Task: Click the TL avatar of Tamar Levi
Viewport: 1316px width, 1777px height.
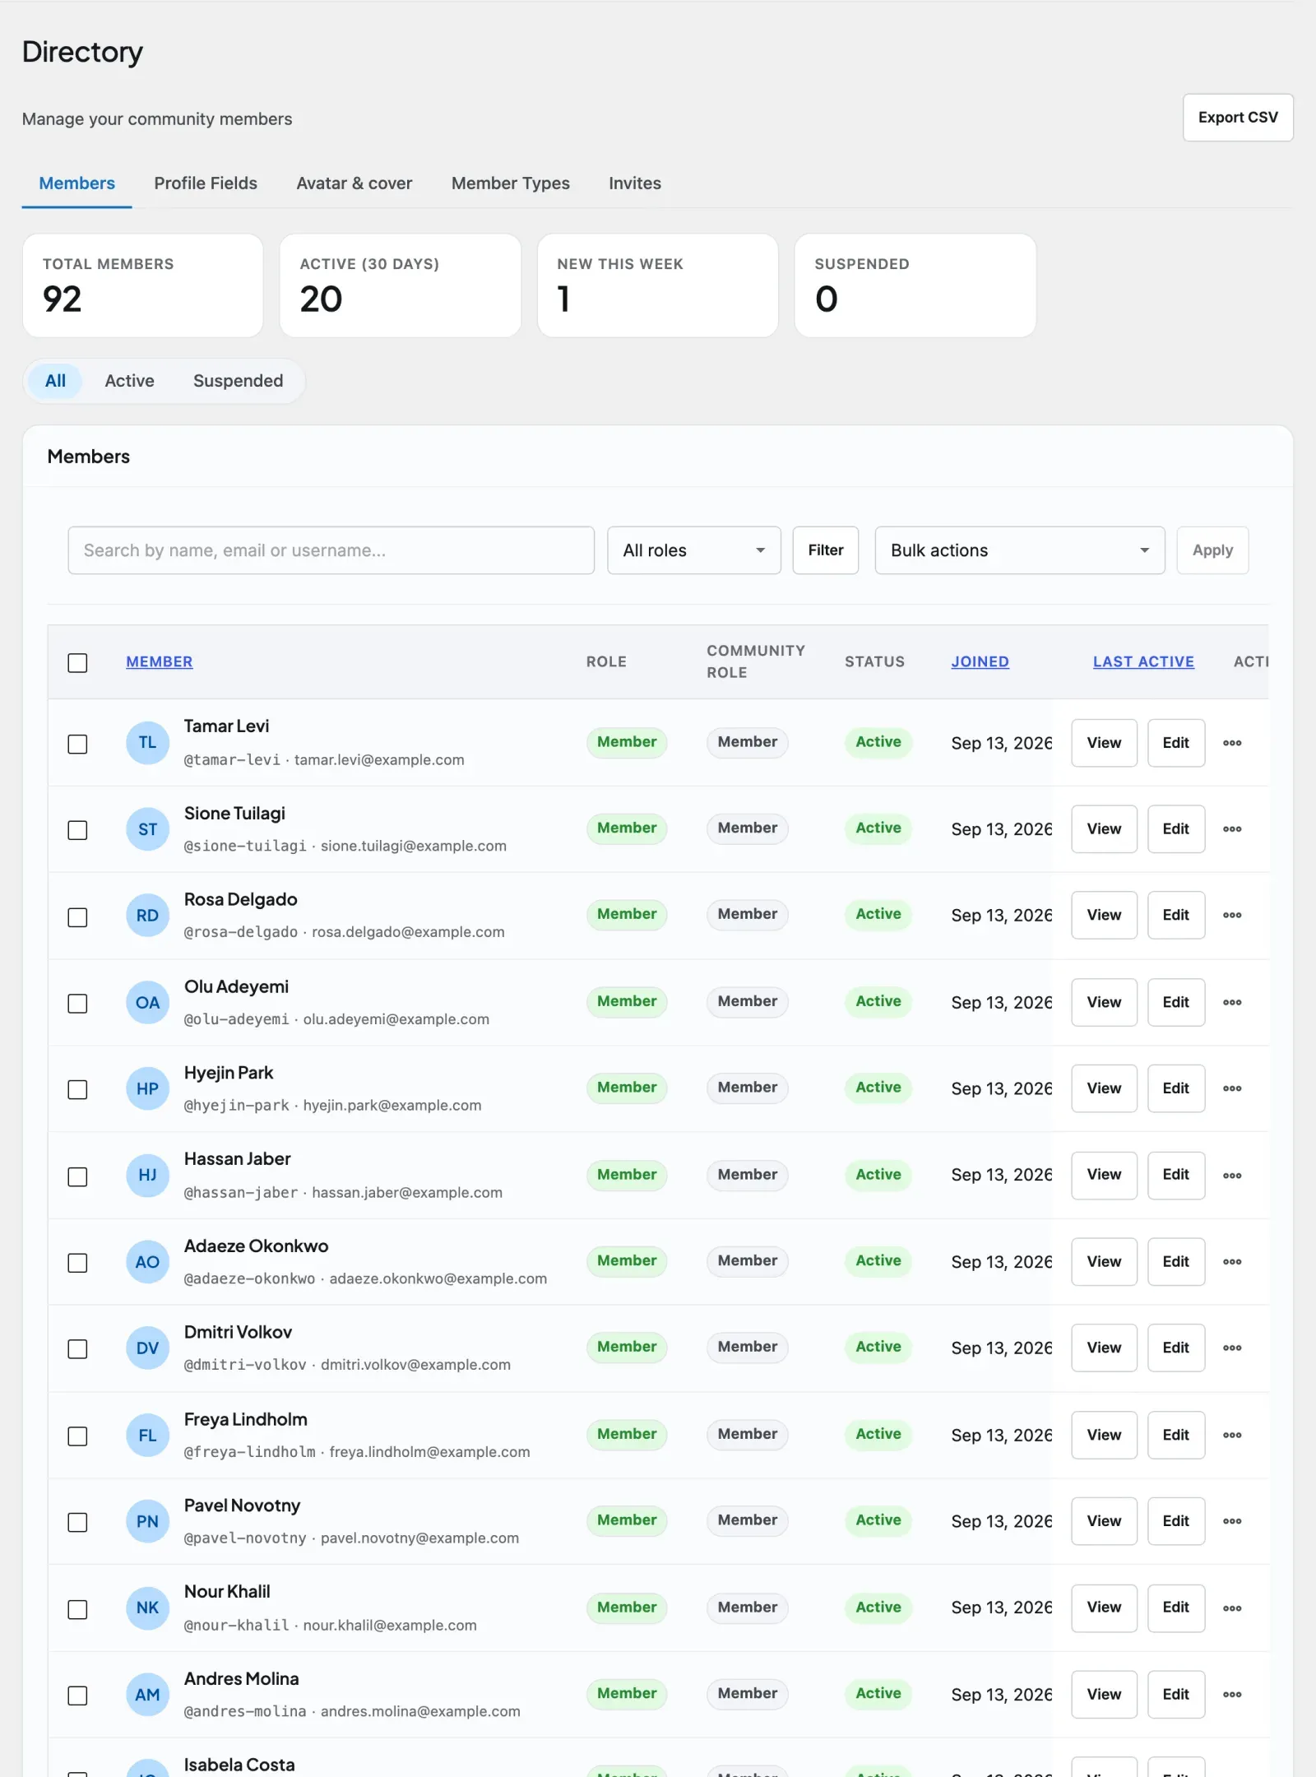Action: 147,743
